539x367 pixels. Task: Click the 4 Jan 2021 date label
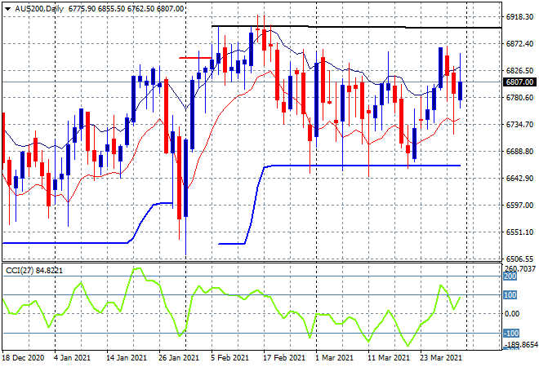(x=72, y=358)
